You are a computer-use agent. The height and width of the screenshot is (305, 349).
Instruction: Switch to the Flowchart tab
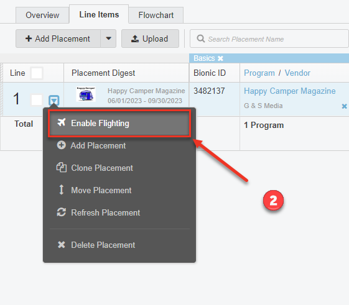tap(156, 15)
